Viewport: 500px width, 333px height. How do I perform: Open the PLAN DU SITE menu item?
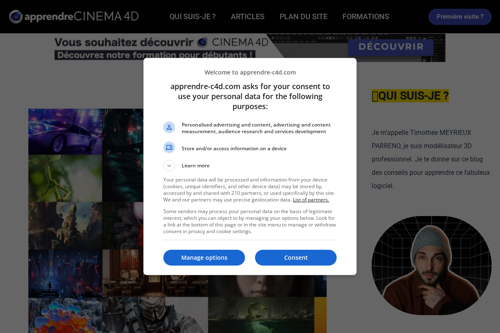pyautogui.click(x=303, y=17)
